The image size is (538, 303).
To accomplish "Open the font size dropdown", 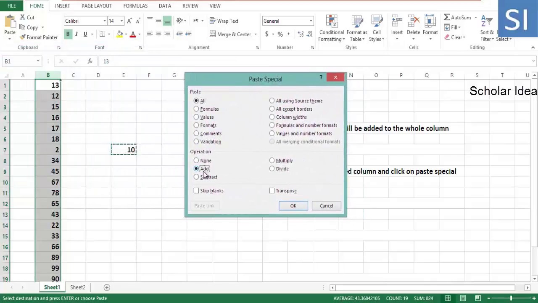I will pyautogui.click(x=121, y=21).
